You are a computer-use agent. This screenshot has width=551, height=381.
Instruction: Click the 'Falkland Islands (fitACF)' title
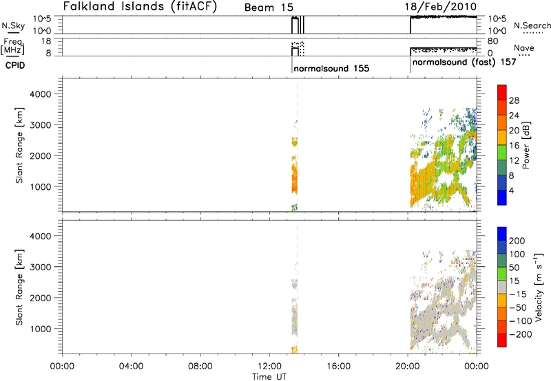pos(140,7)
